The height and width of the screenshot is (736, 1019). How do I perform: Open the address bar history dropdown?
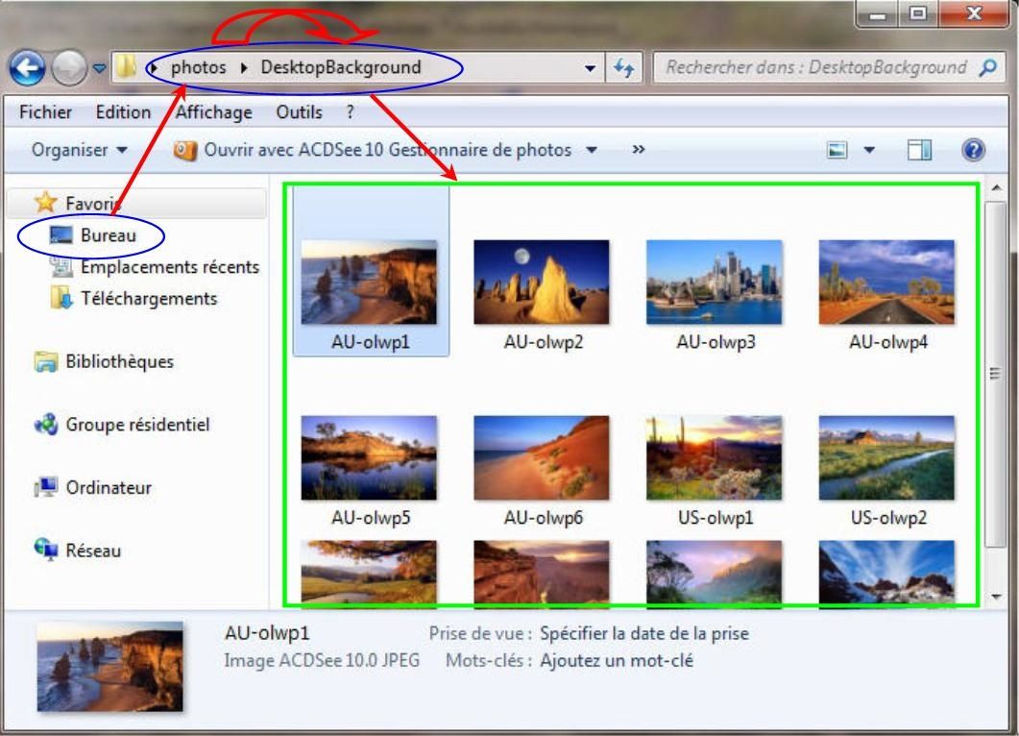click(x=590, y=67)
